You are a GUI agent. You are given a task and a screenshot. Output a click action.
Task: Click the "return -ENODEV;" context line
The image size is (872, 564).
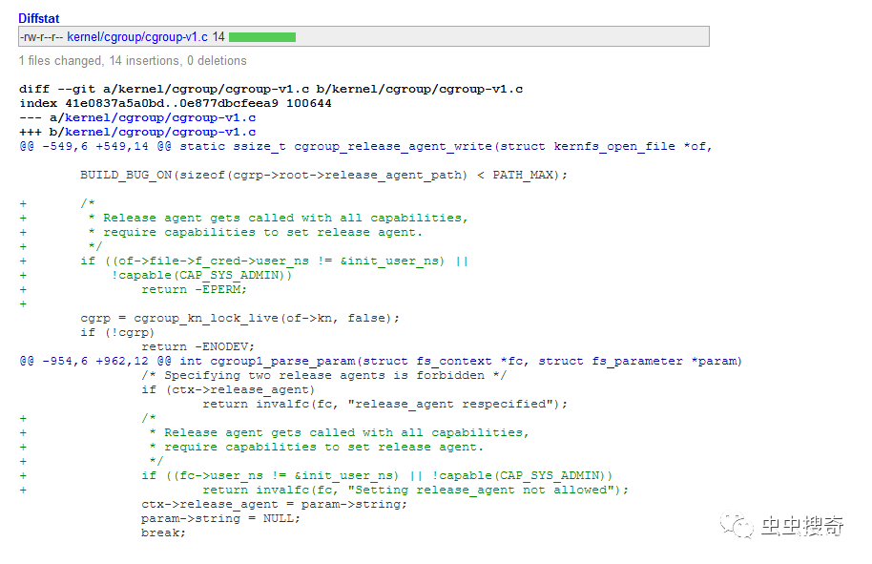pyautogui.click(x=197, y=347)
